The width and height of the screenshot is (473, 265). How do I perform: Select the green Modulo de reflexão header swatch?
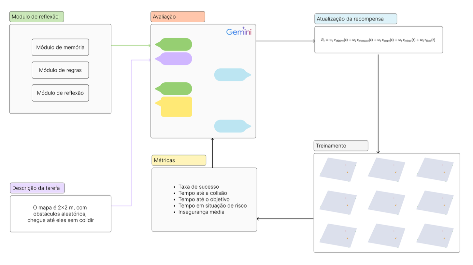pos(37,16)
